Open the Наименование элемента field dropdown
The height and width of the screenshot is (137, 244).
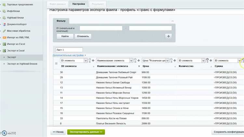(x=115, y=61)
